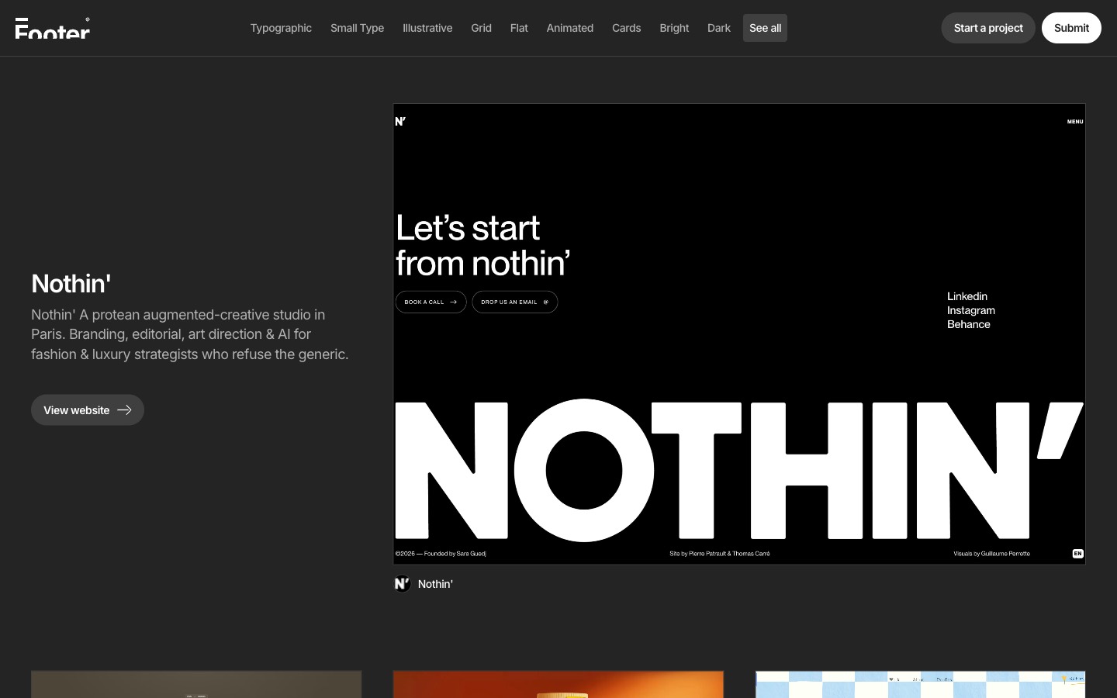Click the Start a project button
The height and width of the screenshot is (698, 1117).
988,28
